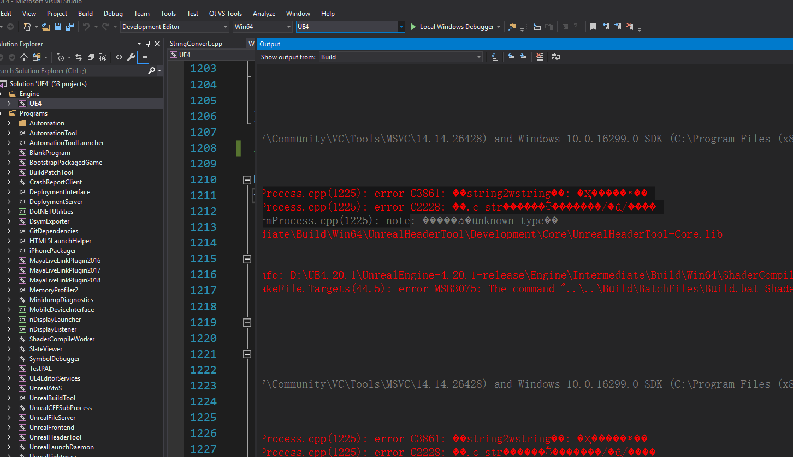Collapse code block at line 1210
The height and width of the screenshot is (457, 793).
point(247,179)
